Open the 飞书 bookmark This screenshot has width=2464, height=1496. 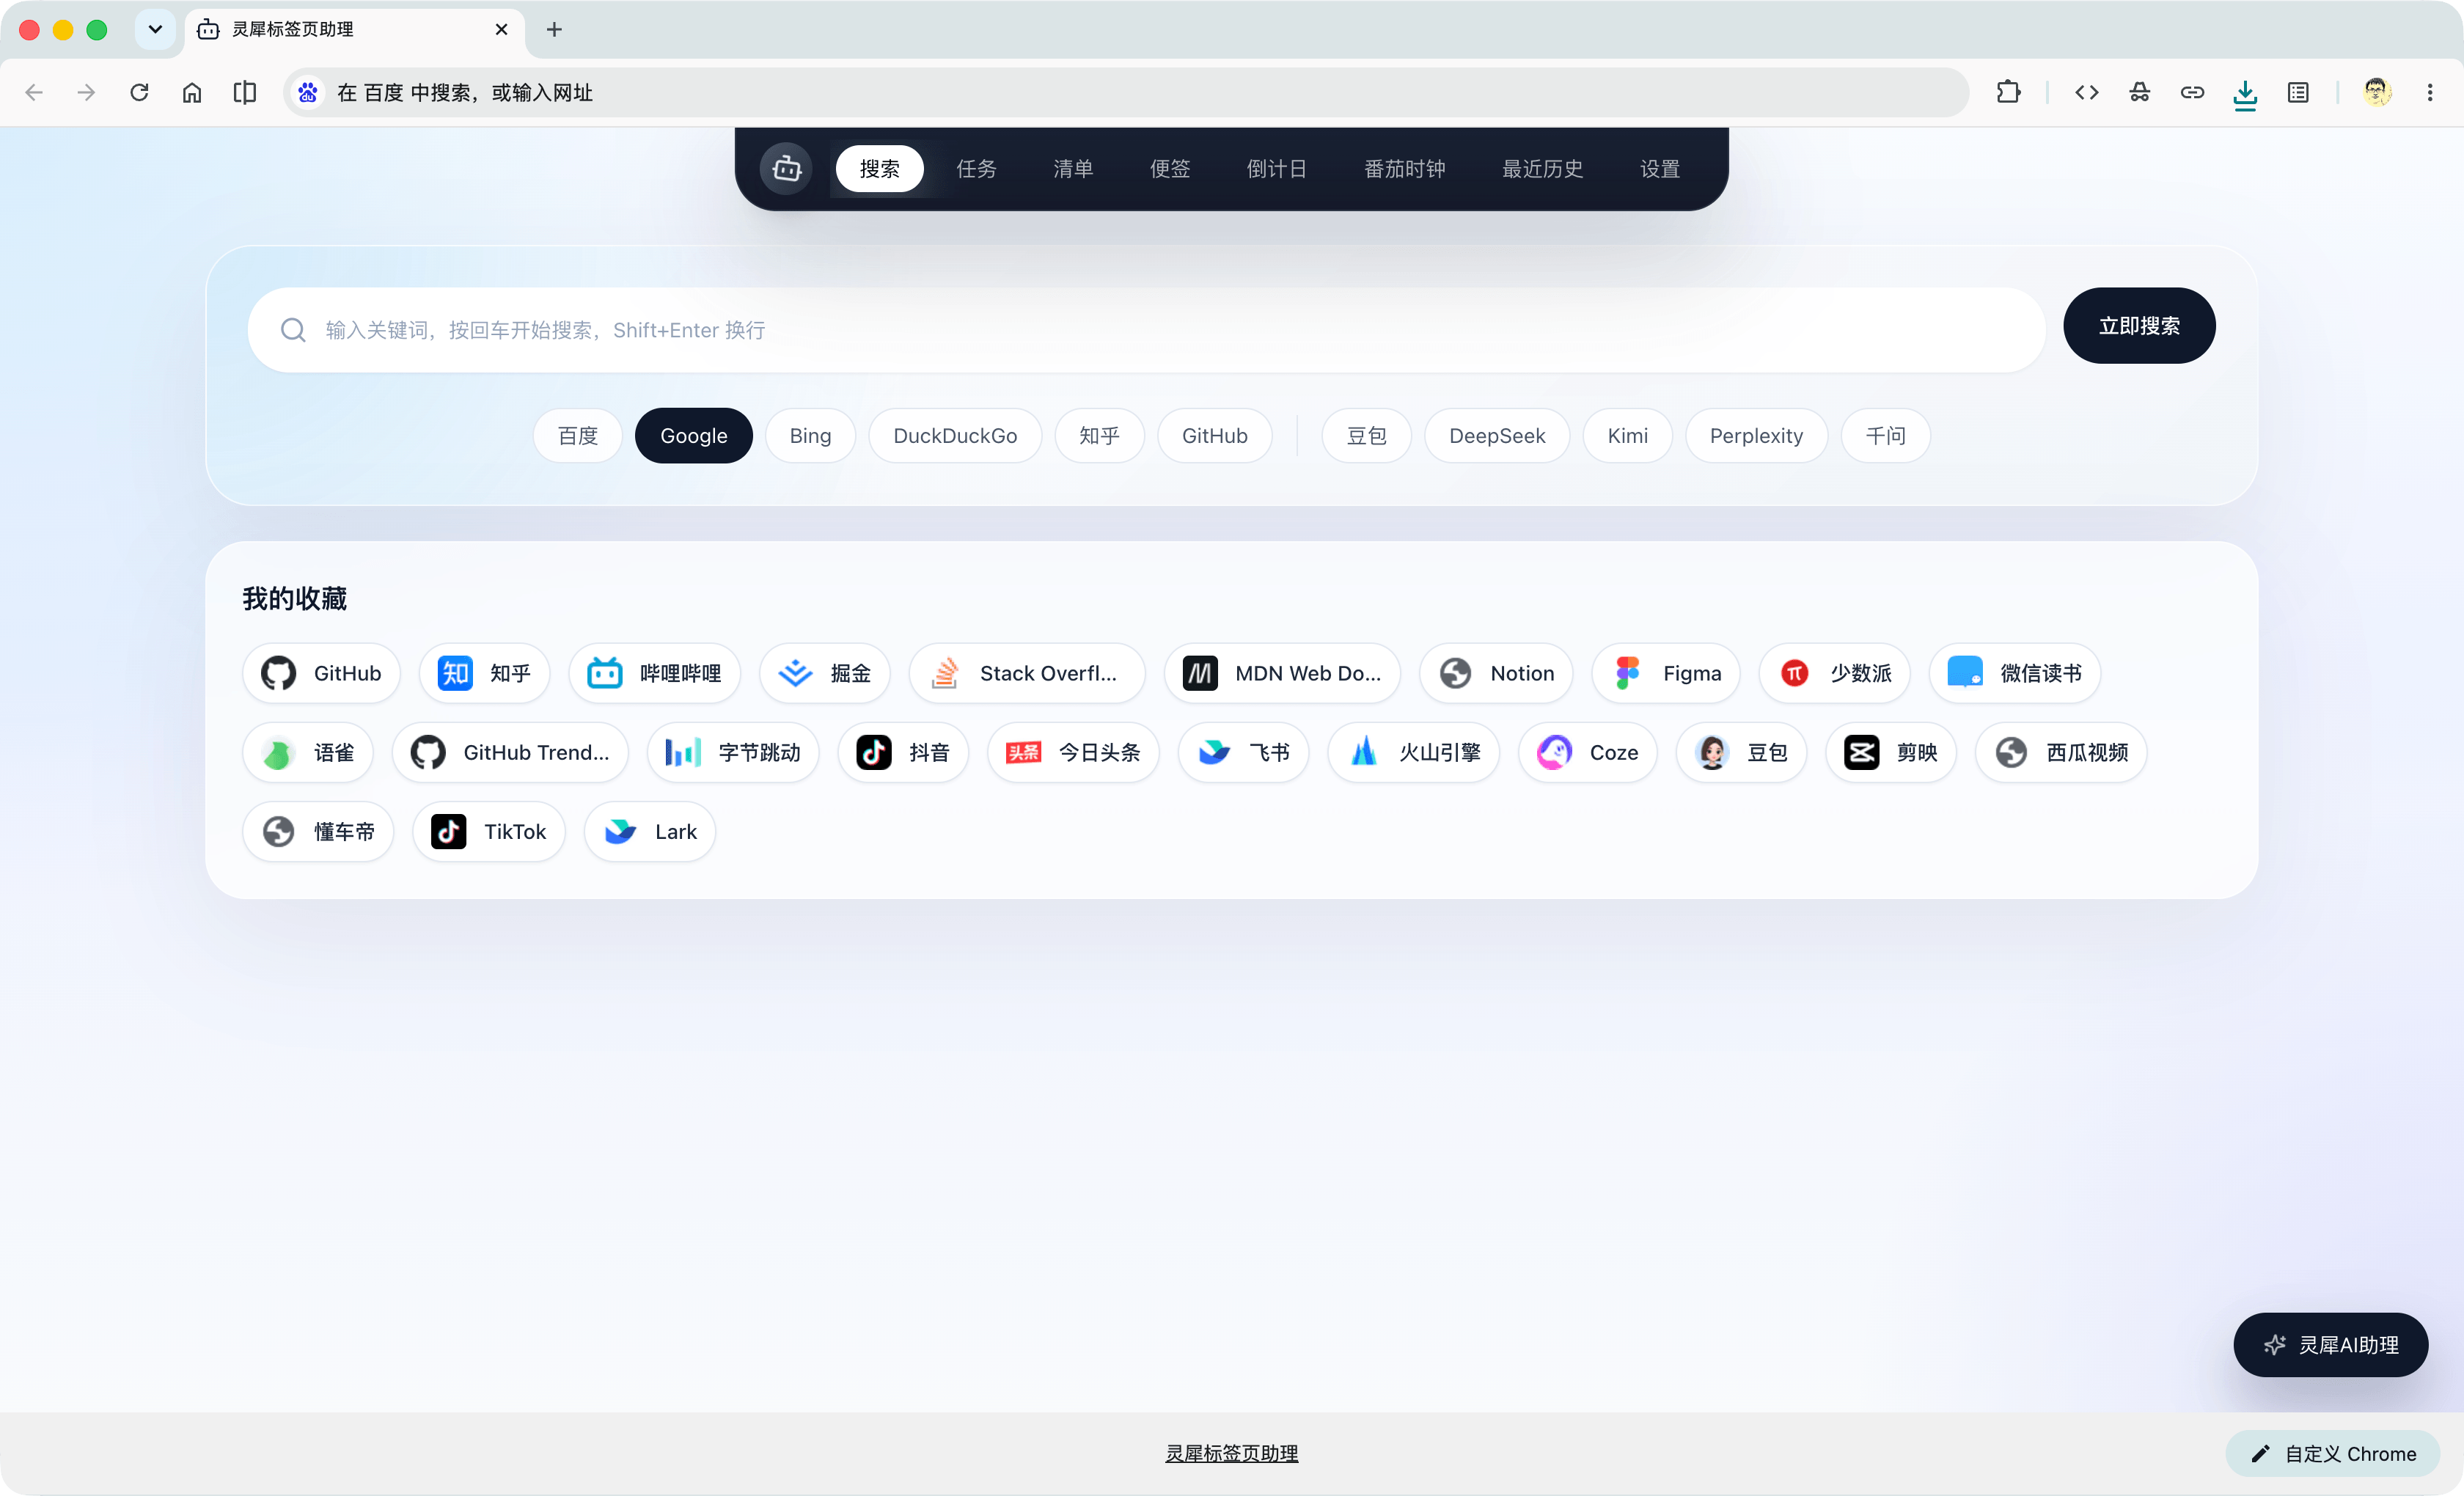coord(1243,752)
